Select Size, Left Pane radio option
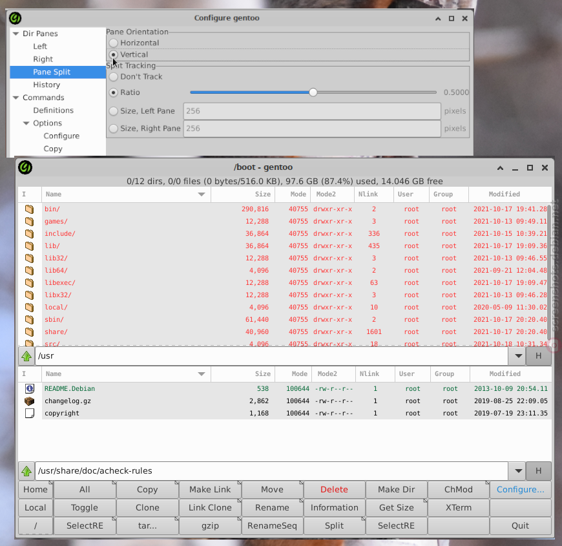 (x=113, y=111)
